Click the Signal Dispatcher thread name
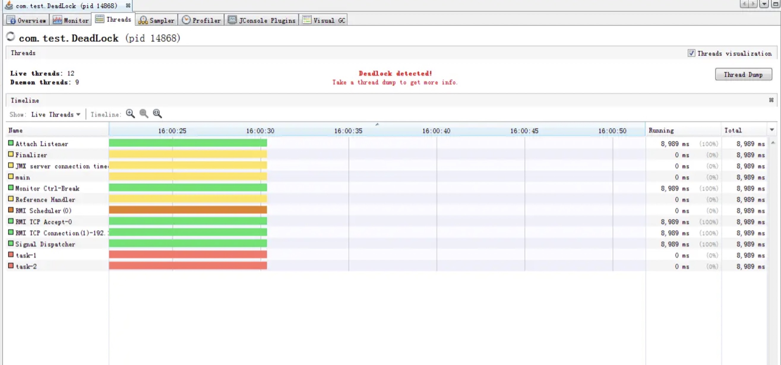The height and width of the screenshot is (365, 781). point(45,244)
